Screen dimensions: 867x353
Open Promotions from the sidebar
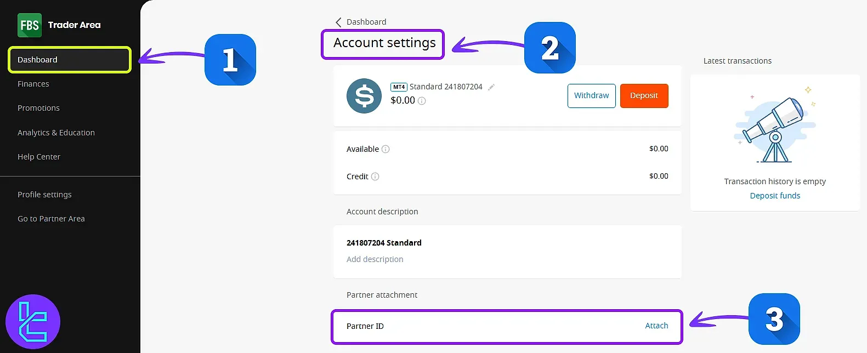(38, 108)
